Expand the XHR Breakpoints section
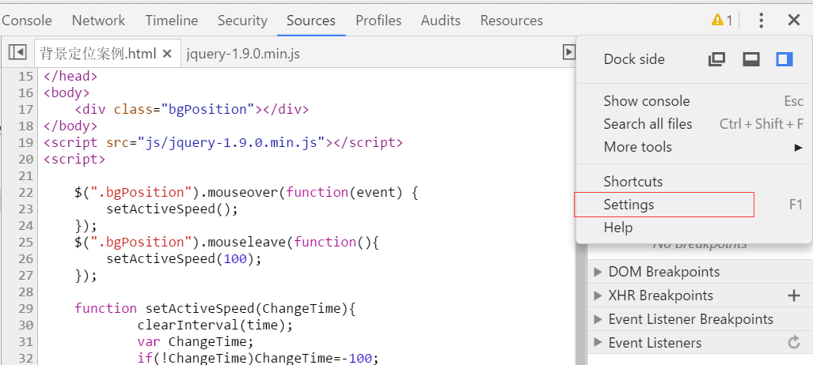Screen dimensions: 813x365 pos(598,295)
